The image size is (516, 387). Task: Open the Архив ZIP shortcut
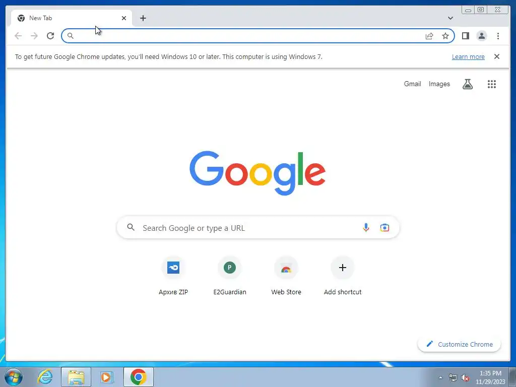pos(173,276)
